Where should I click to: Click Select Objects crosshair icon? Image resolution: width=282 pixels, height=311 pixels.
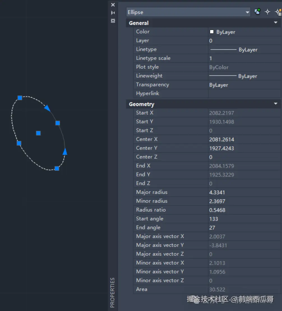coord(267,12)
